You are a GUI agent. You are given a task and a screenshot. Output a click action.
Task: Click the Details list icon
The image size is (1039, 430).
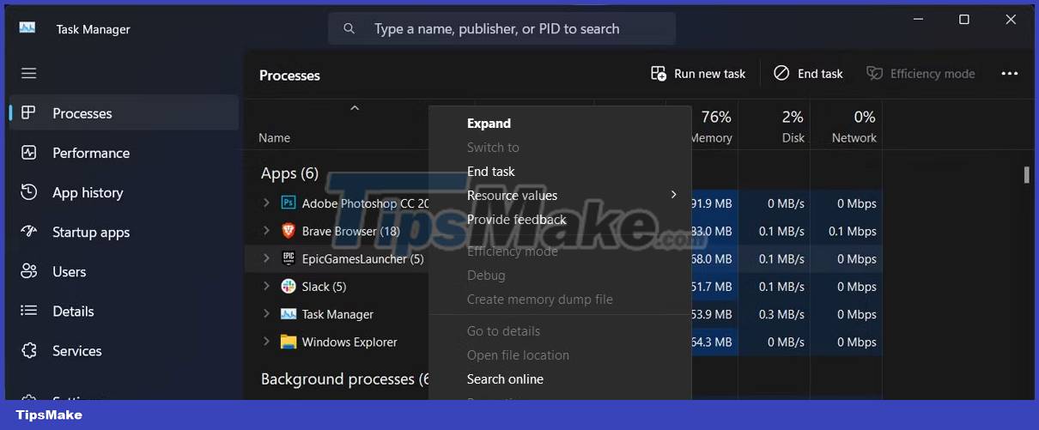pyautogui.click(x=29, y=311)
